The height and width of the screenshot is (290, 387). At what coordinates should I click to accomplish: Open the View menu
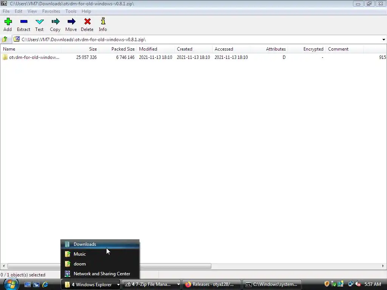tap(32, 11)
